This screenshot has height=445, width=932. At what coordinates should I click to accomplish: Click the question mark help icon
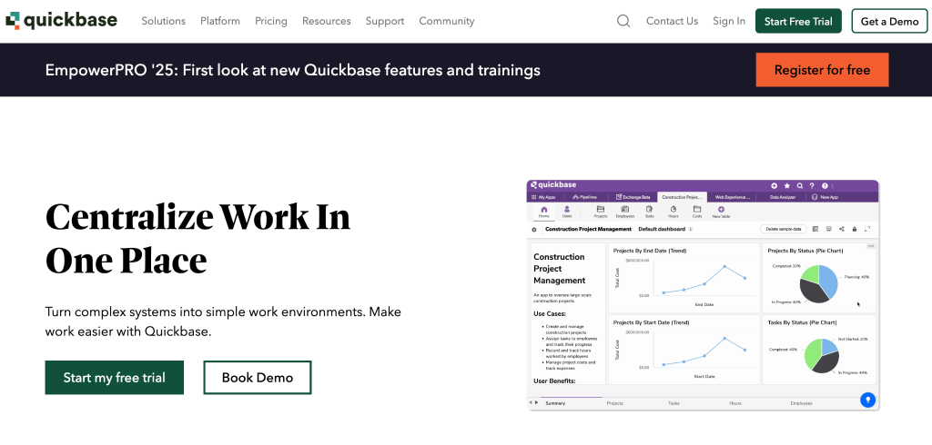(812, 185)
